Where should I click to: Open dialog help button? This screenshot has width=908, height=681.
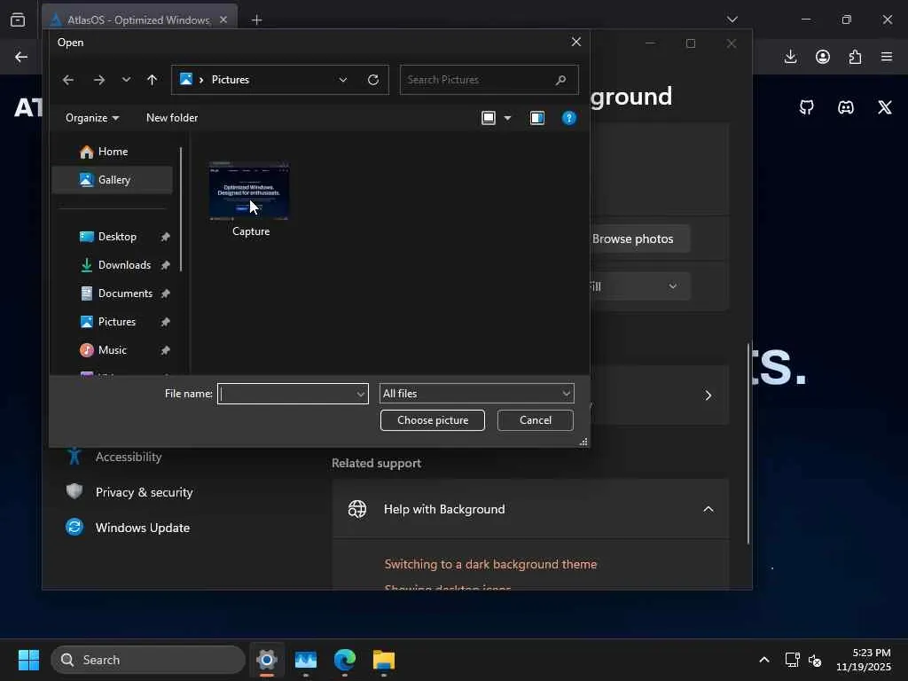point(568,118)
